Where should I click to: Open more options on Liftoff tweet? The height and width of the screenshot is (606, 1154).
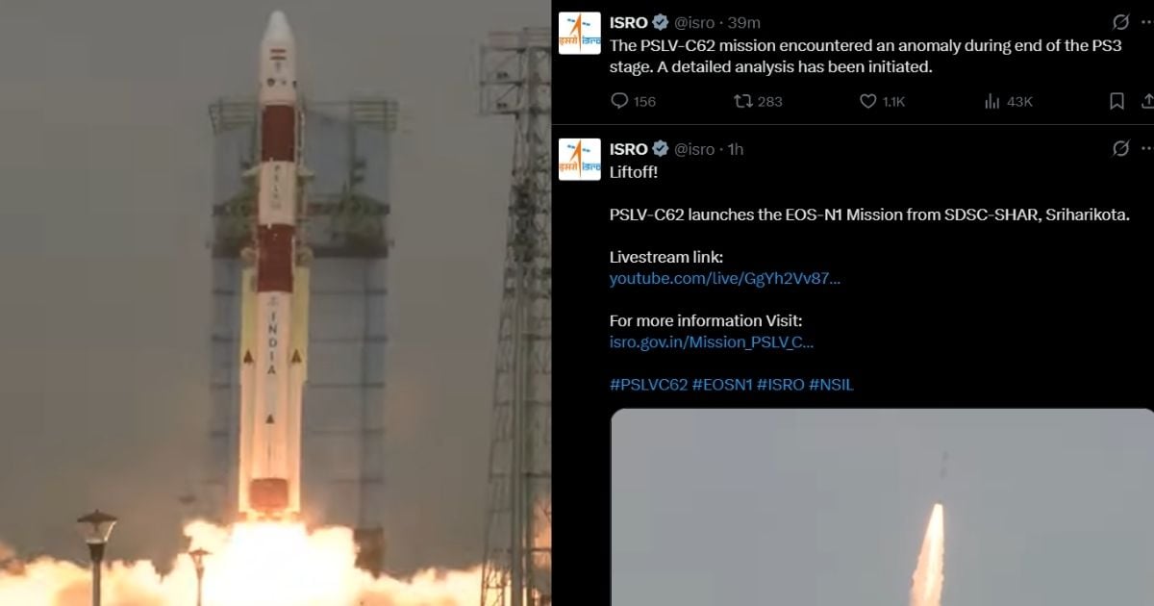click(x=1147, y=148)
